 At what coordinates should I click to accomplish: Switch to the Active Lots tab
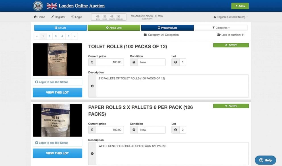114,28
